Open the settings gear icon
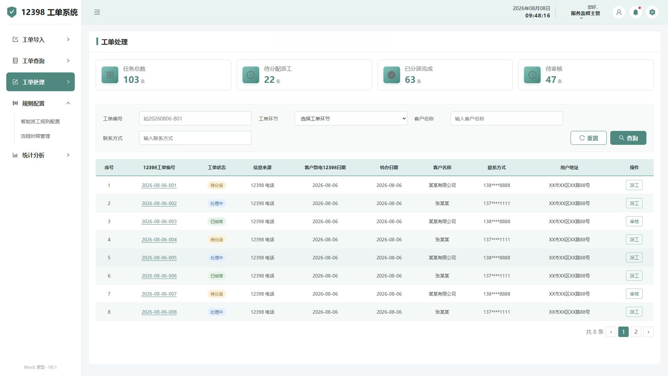This screenshot has width=668, height=376. 652,12
